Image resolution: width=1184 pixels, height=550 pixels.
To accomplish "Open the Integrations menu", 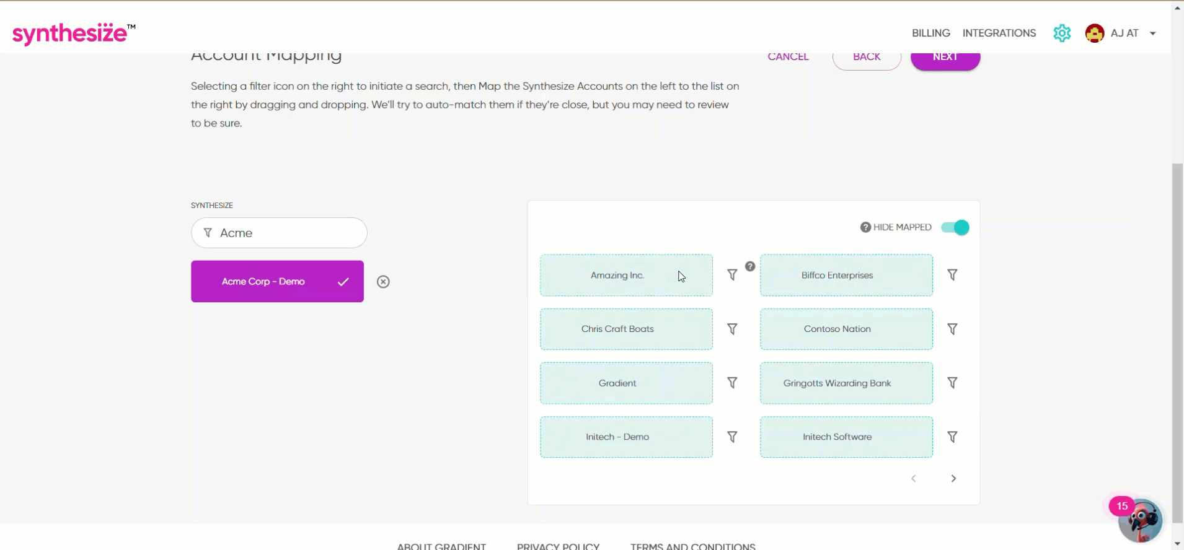I will pyautogui.click(x=999, y=33).
